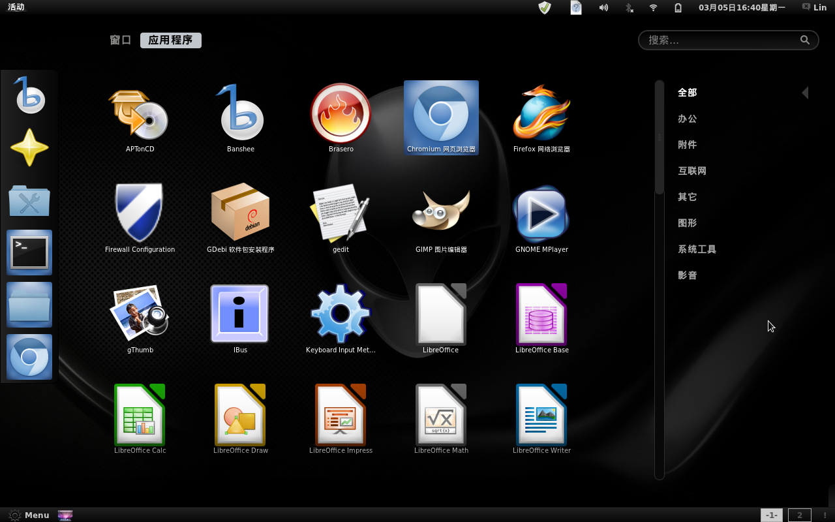Click Banshee icon in the dash

(29, 96)
